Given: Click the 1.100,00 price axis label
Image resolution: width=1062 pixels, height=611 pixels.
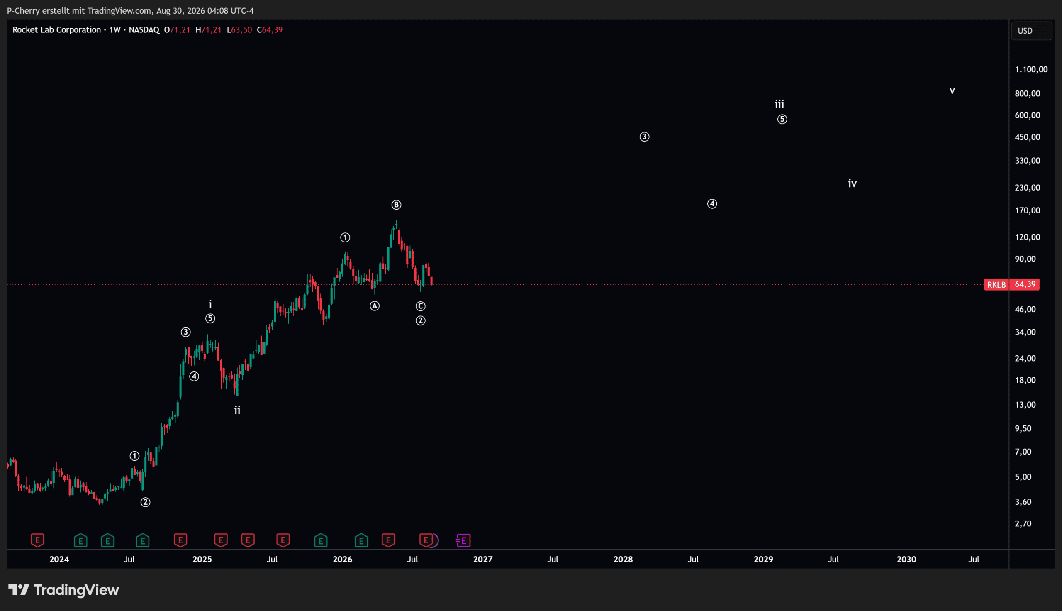Looking at the screenshot, I should (x=1031, y=70).
